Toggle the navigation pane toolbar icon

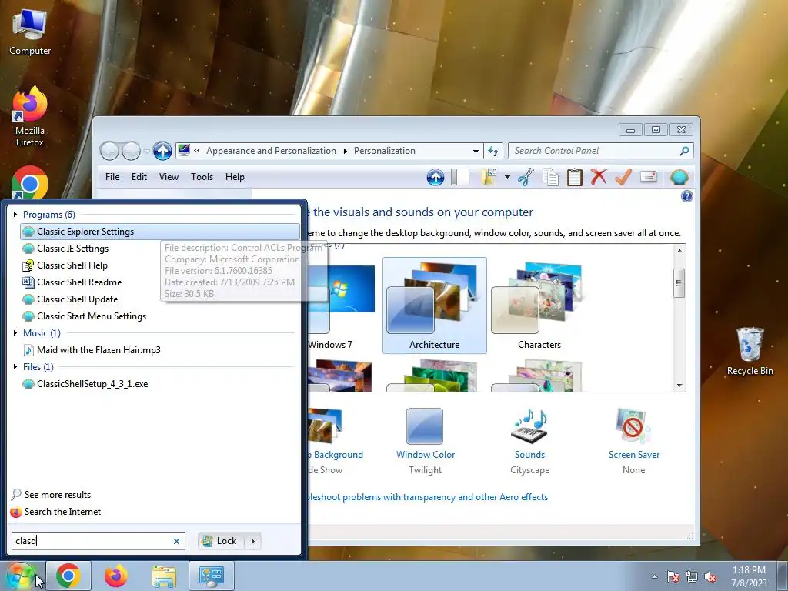(460, 177)
